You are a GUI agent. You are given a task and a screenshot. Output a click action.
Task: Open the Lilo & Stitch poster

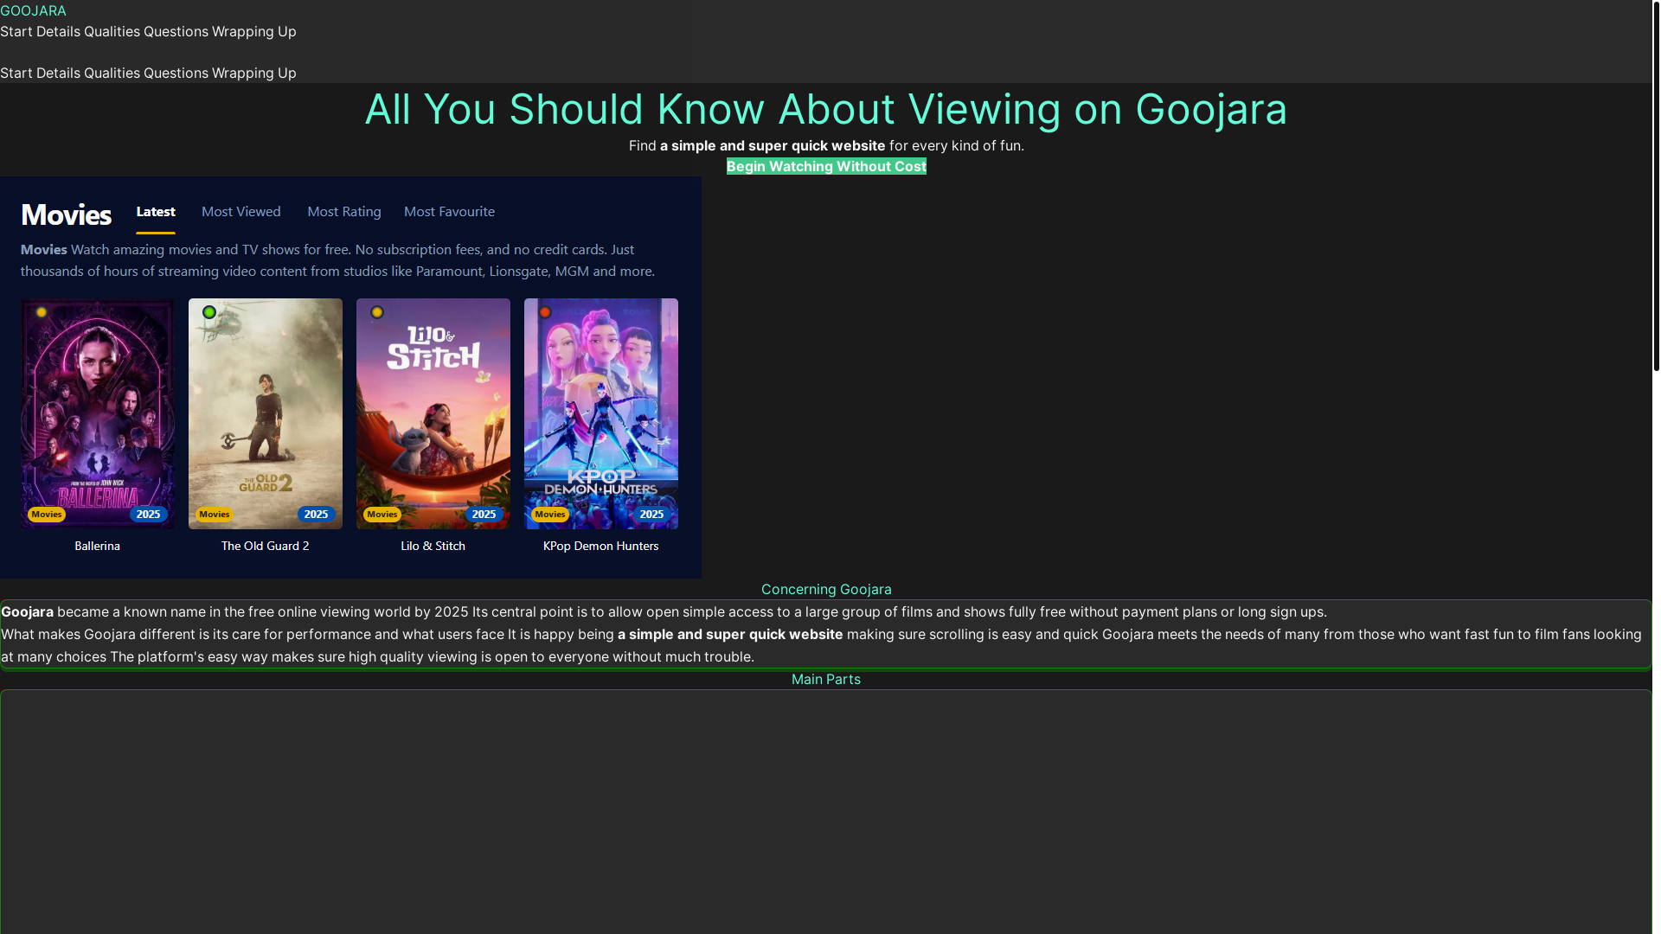pos(433,413)
